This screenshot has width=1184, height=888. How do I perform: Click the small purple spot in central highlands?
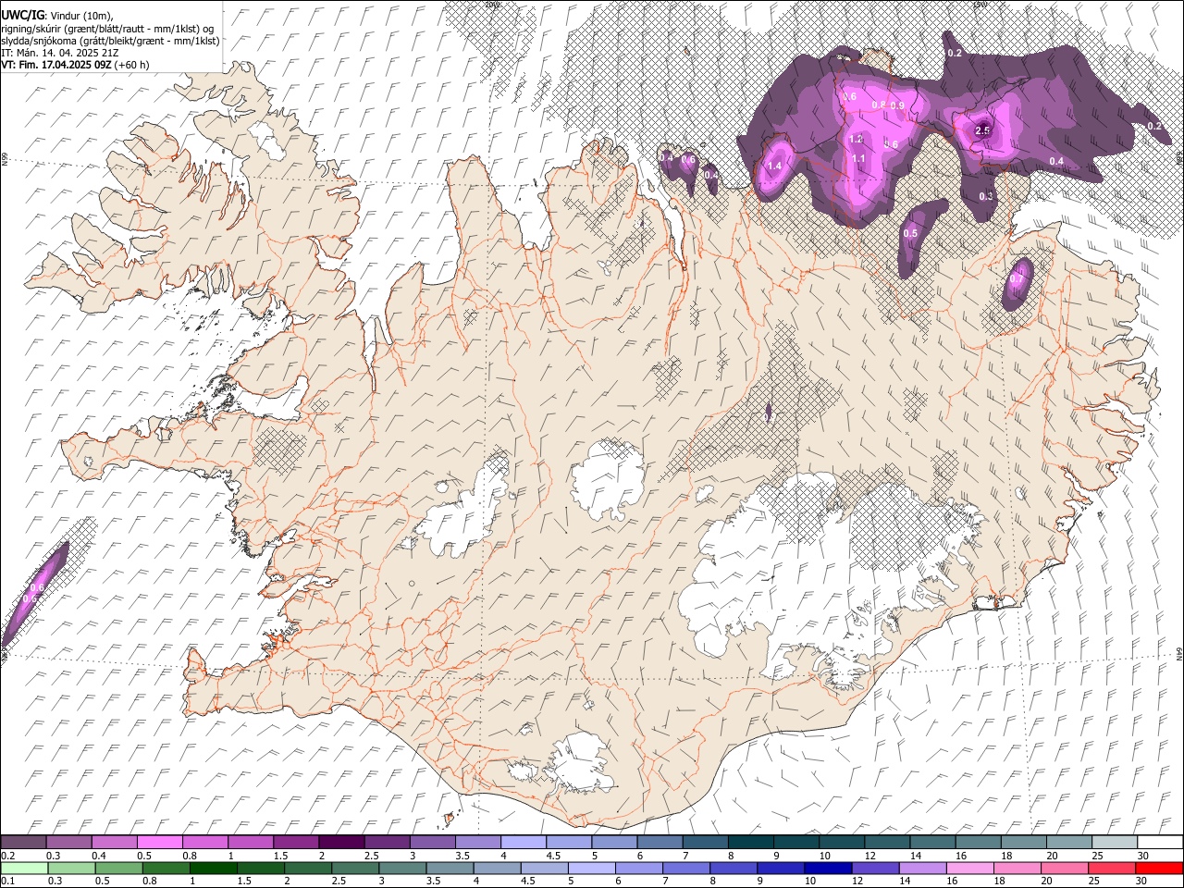tap(769, 413)
